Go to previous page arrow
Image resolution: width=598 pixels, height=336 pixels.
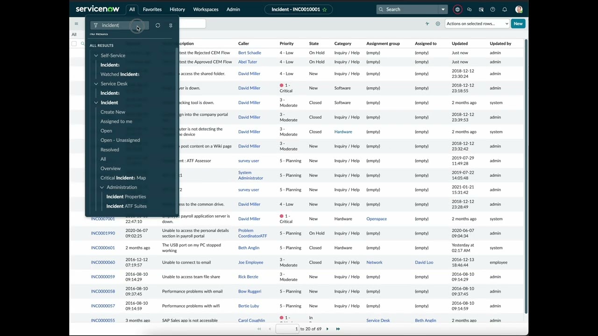click(270, 329)
